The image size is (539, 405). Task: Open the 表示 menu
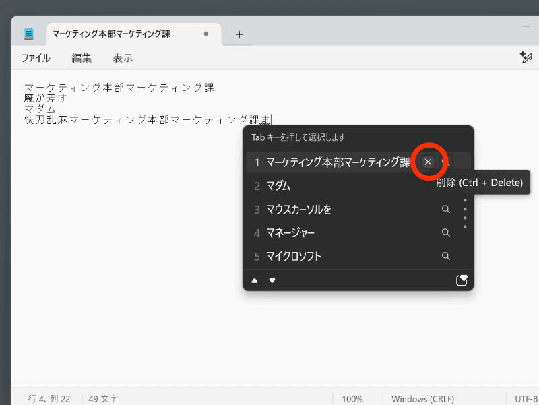(123, 59)
